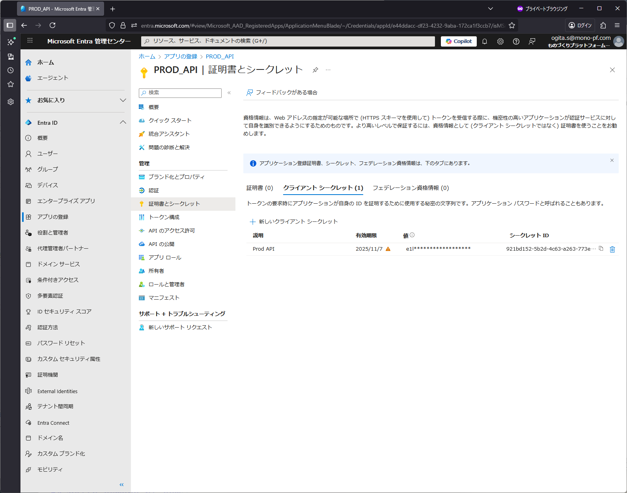Add a new client secret
Screen dimensions: 627x493
[294, 221]
